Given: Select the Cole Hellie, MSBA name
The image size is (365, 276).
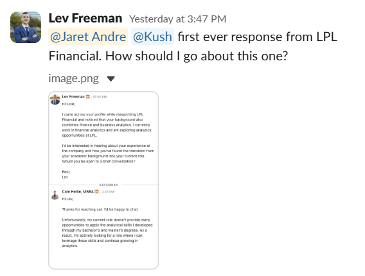Looking at the screenshot, I should (x=78, y=192).
